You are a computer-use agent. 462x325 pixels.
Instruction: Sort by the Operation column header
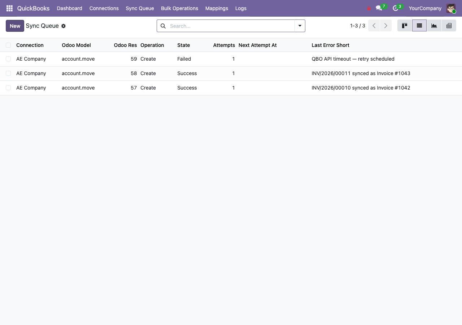(x=152, y=45)
